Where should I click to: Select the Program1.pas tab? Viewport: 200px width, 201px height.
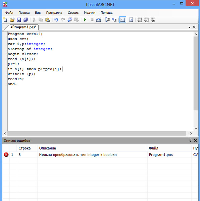click(x=23, y=27)
